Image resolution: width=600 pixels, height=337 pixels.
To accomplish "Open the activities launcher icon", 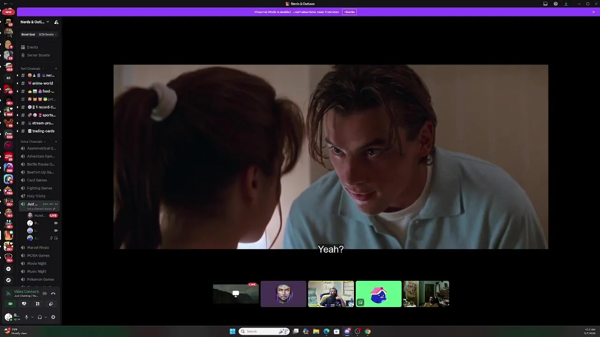I will pyautogui.click(x=37, y=304).
